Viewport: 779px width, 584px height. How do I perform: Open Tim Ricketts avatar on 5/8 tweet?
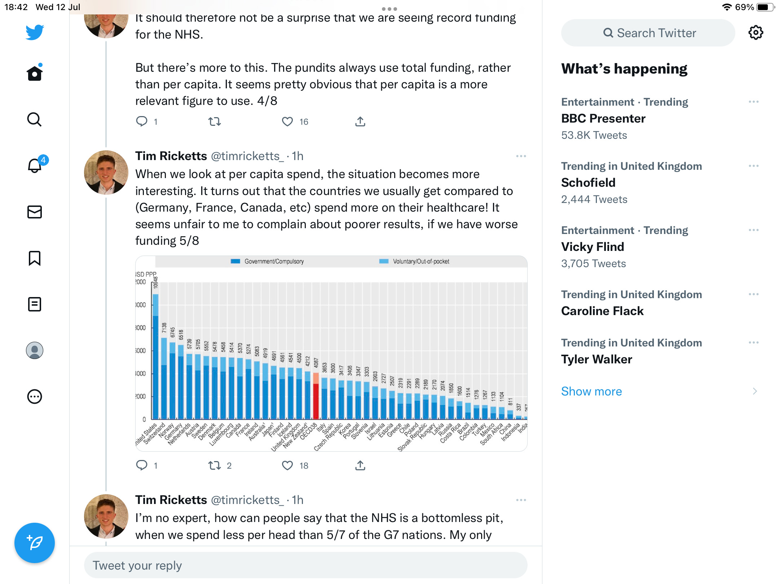point(106,173)
